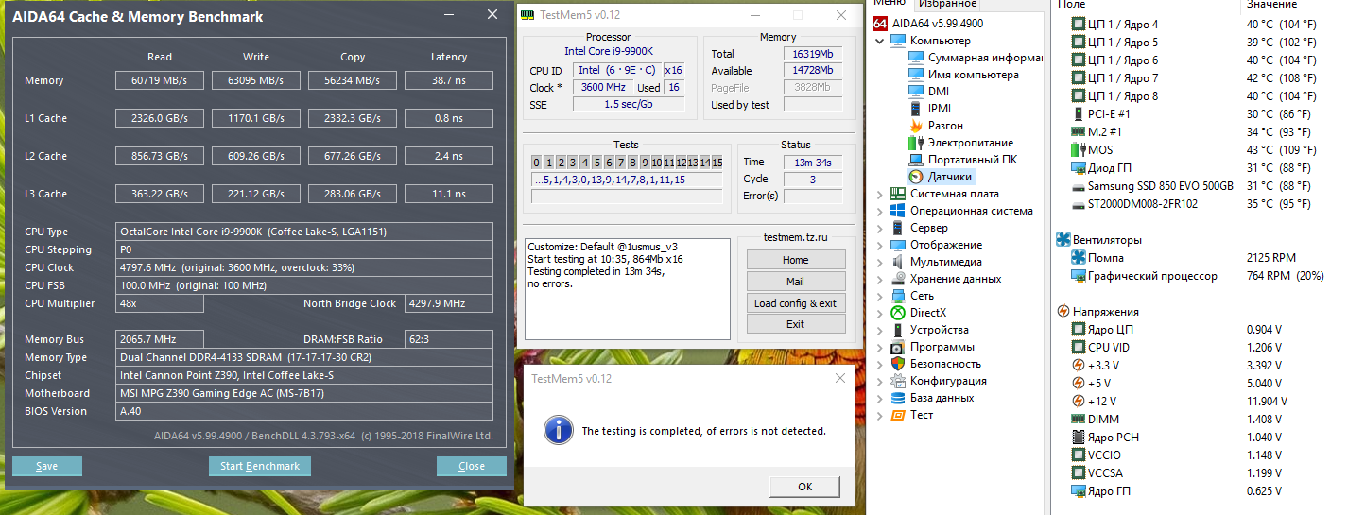Expand the Хранение данных node

point(880,280)
